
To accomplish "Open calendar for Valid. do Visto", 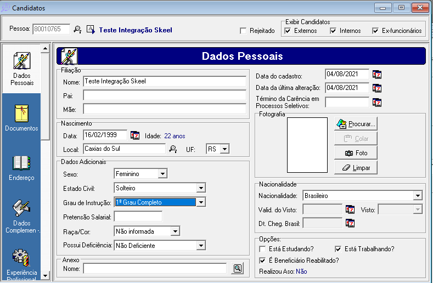I will (350, 209).
